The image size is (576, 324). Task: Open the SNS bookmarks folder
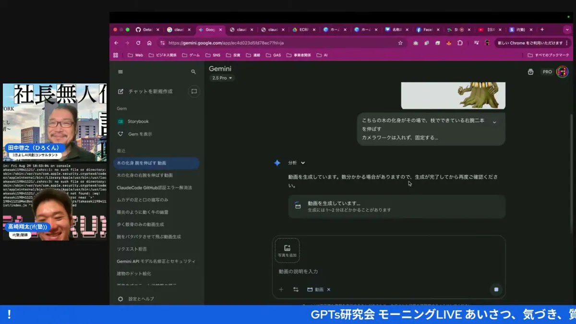point(213,55)
